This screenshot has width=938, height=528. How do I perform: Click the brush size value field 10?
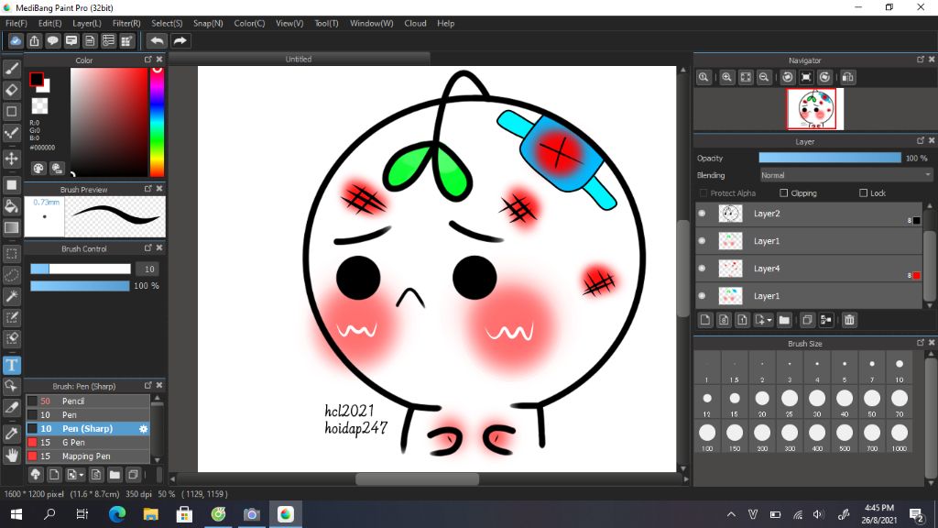(149, 269)
